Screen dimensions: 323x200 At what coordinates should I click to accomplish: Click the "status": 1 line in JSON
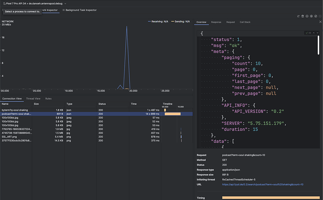coord(227,40)
